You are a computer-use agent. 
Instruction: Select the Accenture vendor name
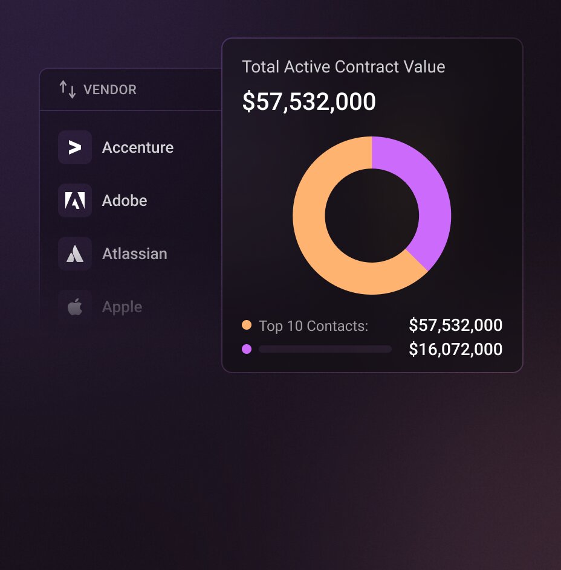138,147
